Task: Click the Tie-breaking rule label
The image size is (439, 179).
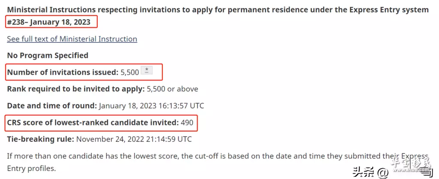Action: (41, 139)
